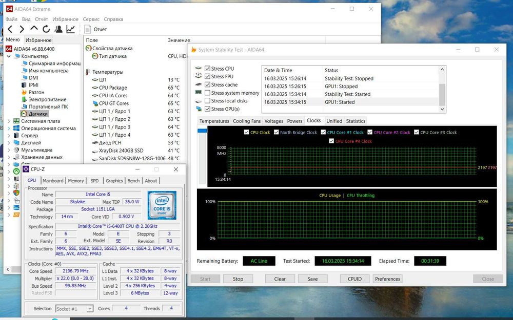Expand the Мультимедиа tree node
513x320 pixels.
[9, 150]
